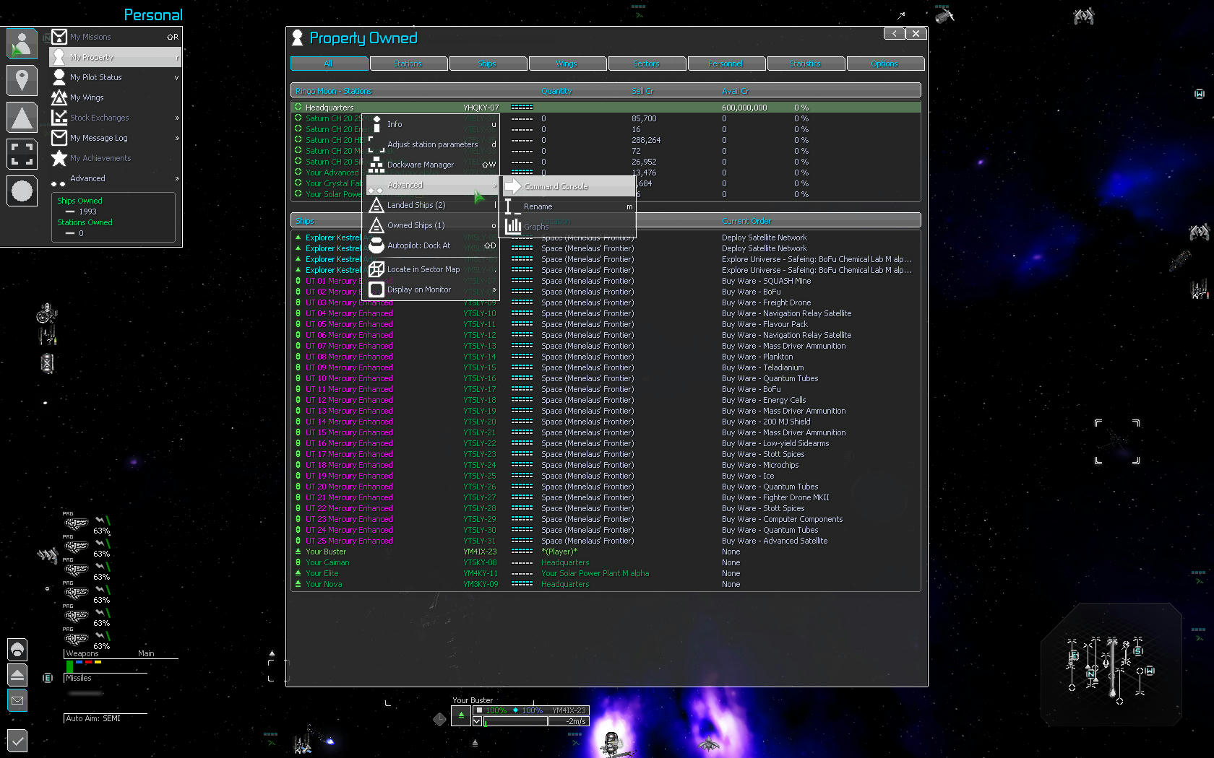Expand Stock Exchanges submenu arrow
Screen dimensions: 1214x758
pos(176,118)
